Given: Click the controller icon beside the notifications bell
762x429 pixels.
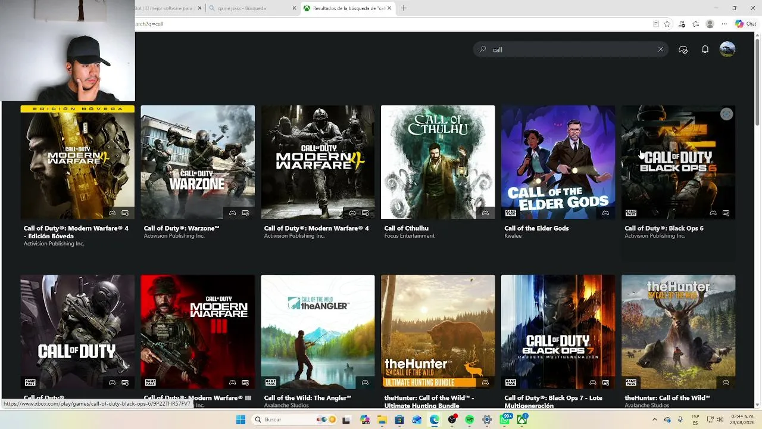Looking at the screenshot, I should click(683, 49).
